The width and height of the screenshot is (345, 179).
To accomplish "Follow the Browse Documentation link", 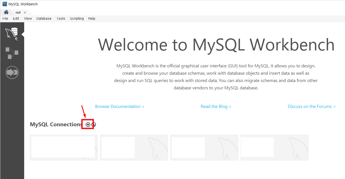I will [x=120, y=107].
